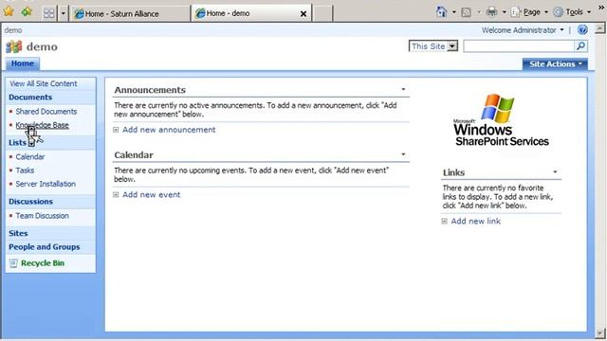Open the Tasks list
The height and width of the screenshot is (341, 607).
[25, 170]
